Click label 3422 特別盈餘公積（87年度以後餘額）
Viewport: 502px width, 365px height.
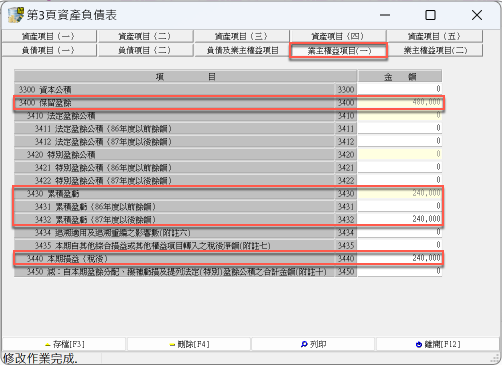click(103, 180)
